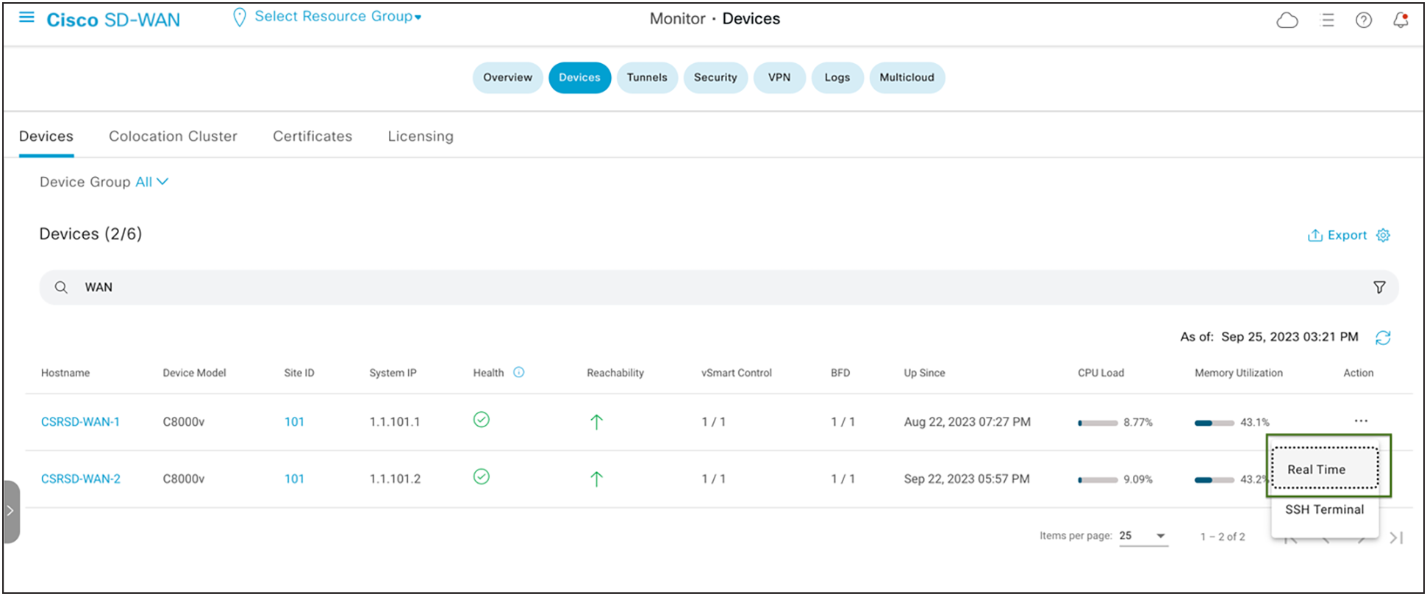1427x596 pixels.
Task: Select Aug 22, 2023 07:27 PM cell
Action: coord(968,422)
